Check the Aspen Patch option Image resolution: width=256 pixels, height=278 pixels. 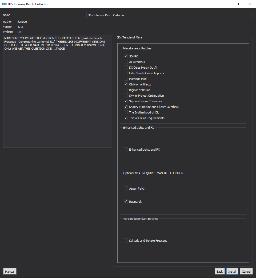[x=126, y=189]
